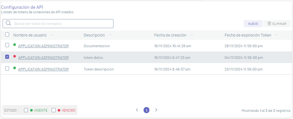Go to previous page with left arrow
Viewport: 293px width, 119px height.
point(137,110)
